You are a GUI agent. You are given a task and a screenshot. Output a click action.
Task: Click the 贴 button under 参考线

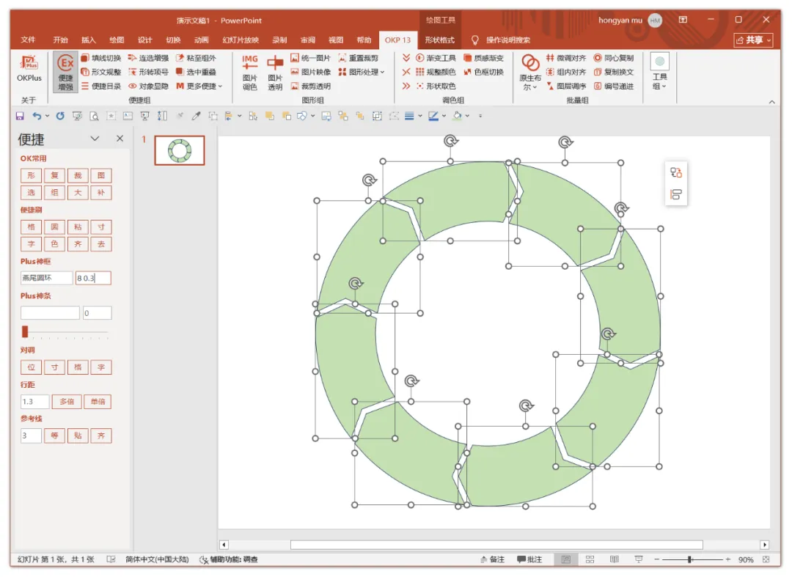[78, 435]
